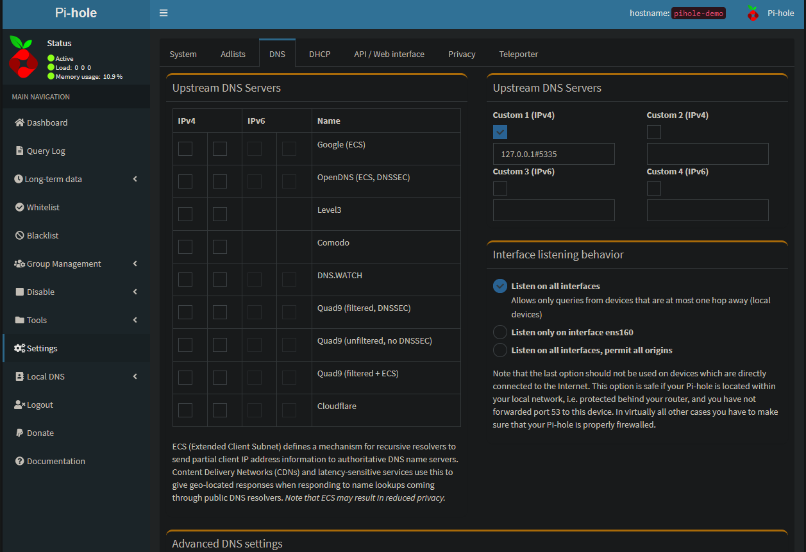Click the Documentation question-mark icon
Viewport: 806px width, 552px height.
(x=19, y=461)
